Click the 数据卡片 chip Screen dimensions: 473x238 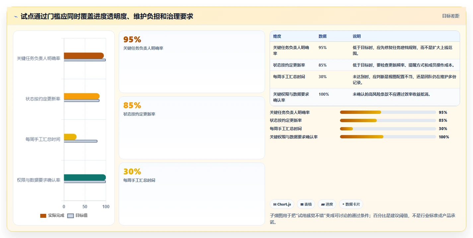(x=351, y=204)
